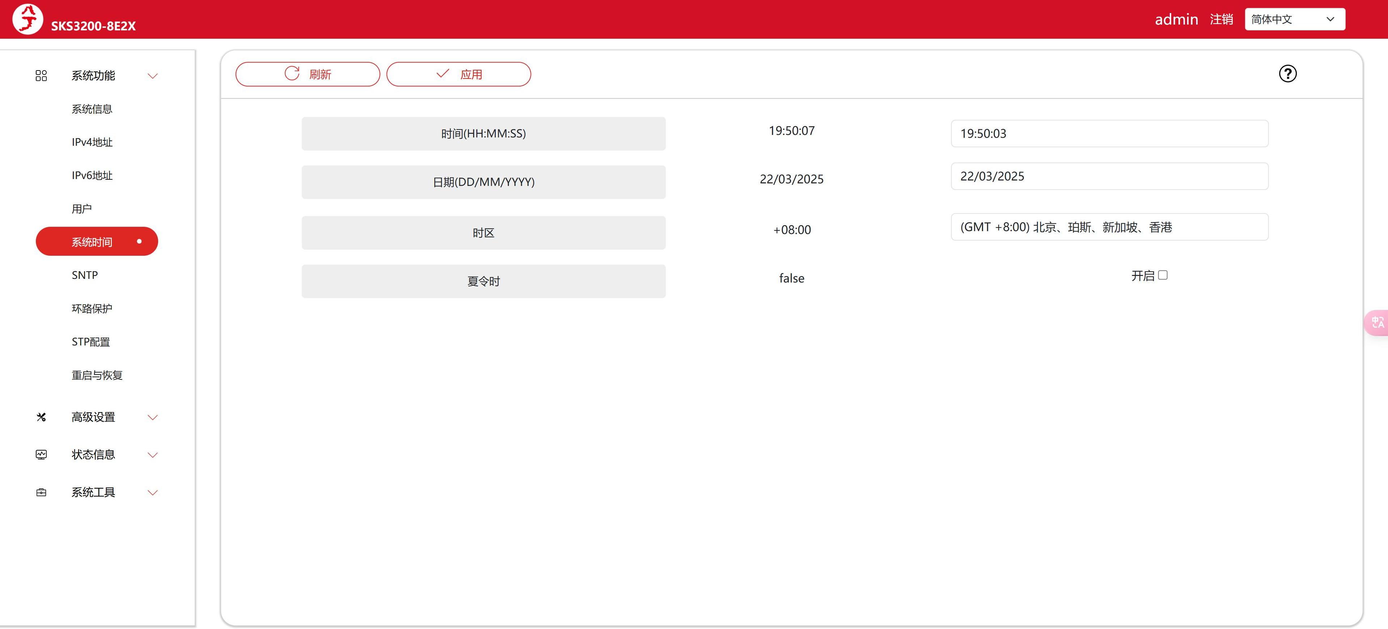Click the 系统工具 menu heading
Image resolution: width=1388 pixels, height=629 pixels.
[x=93, y=493]
